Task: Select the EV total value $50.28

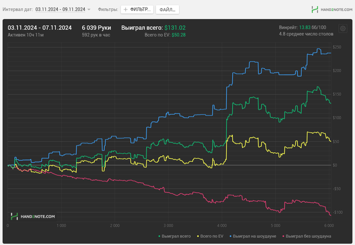Action: [179, 35]
